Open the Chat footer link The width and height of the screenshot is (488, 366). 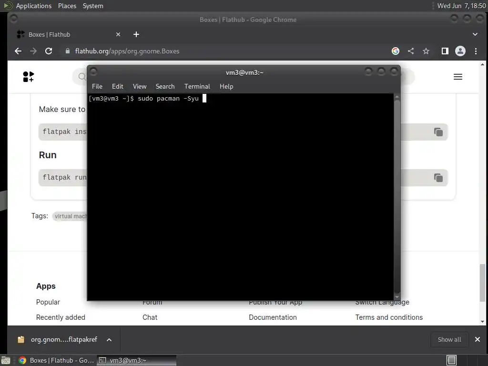[150, 317]
